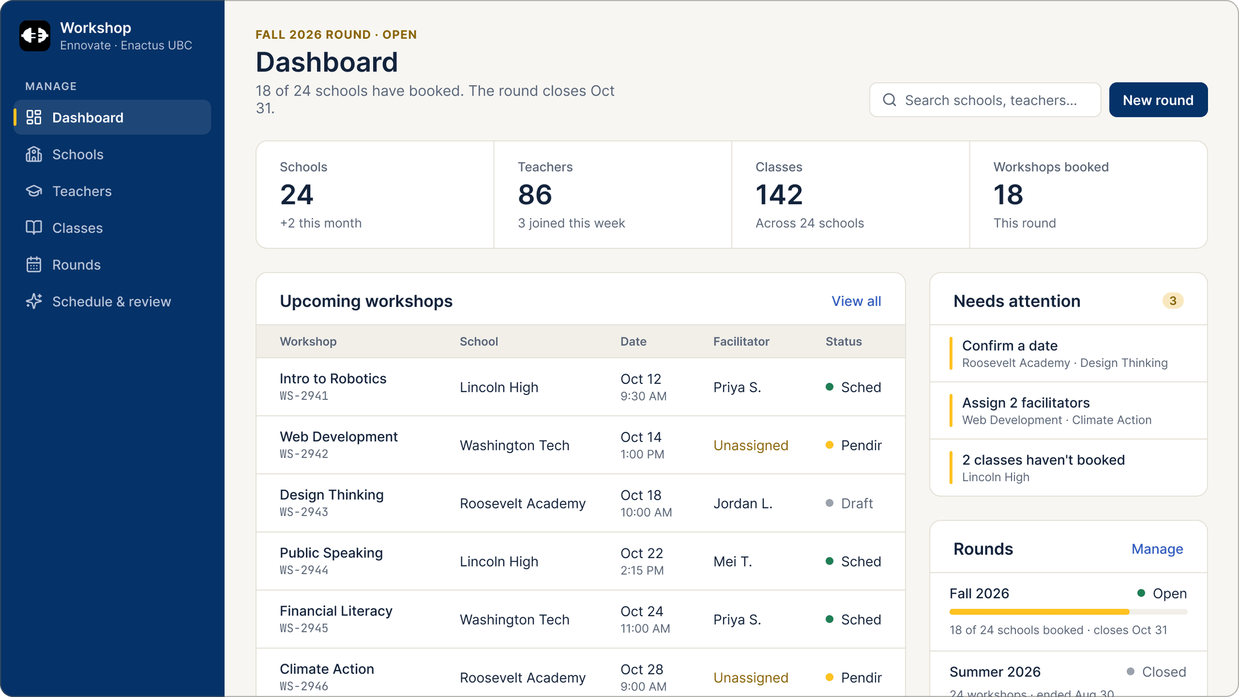Screen dimensions: 1239x697
Task: Click the Unassigned facilitator for Web Development
Action: pos(751,445)
